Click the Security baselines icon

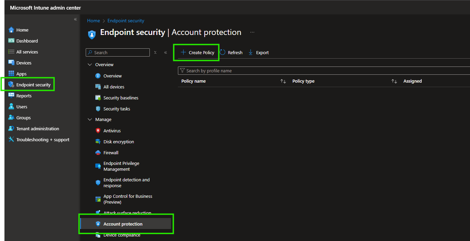98,98
